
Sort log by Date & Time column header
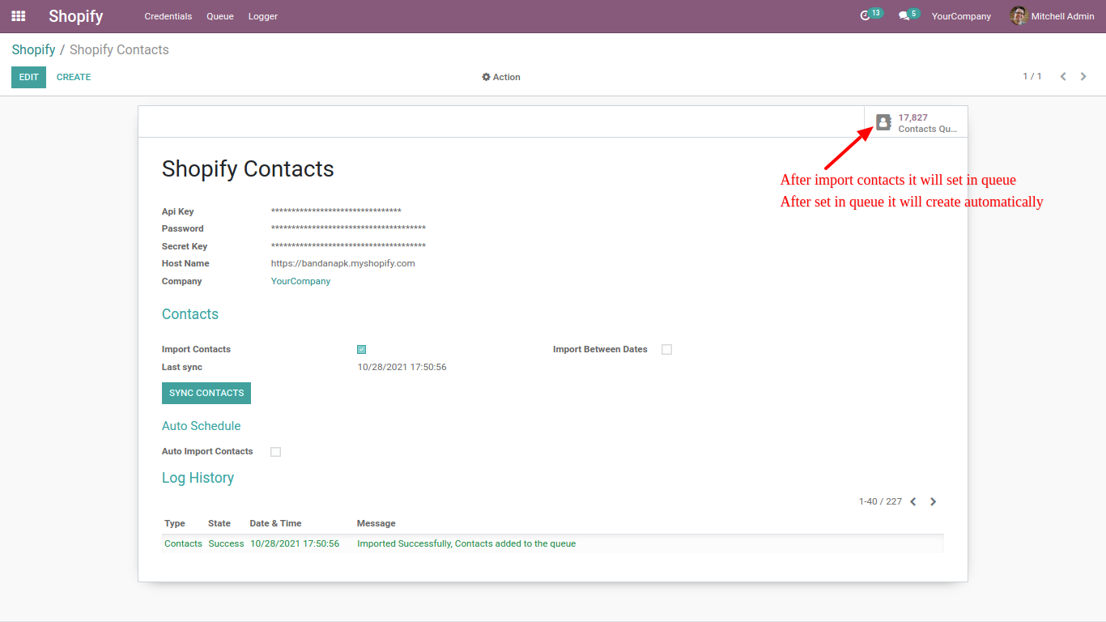tap(275, 523)
